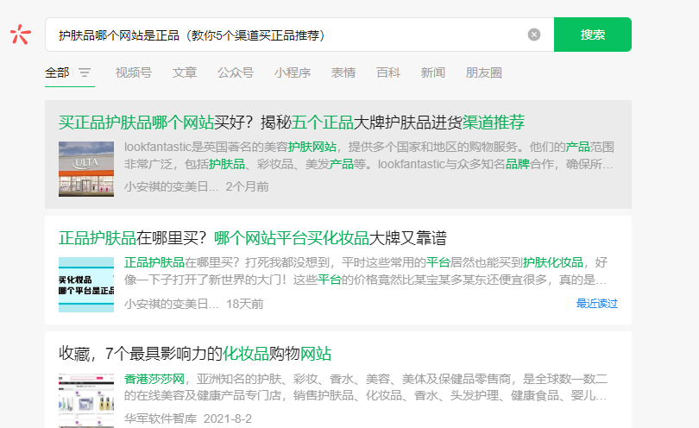Click the red WeChat search logo icon
The image size is (699, 428).
pyautogui.click(x=21, y=35)
